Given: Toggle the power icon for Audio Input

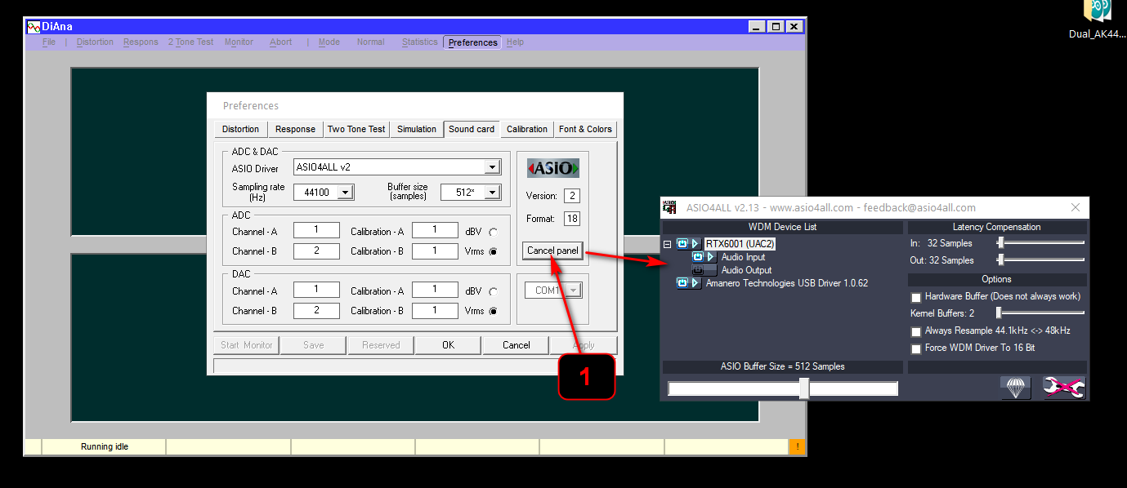Looking at the screenshot, I should (699, 257).
